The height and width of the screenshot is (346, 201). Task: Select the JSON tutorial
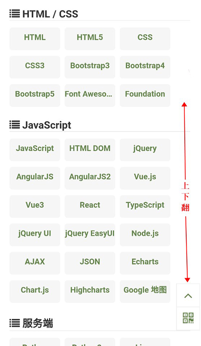[90, 263]
